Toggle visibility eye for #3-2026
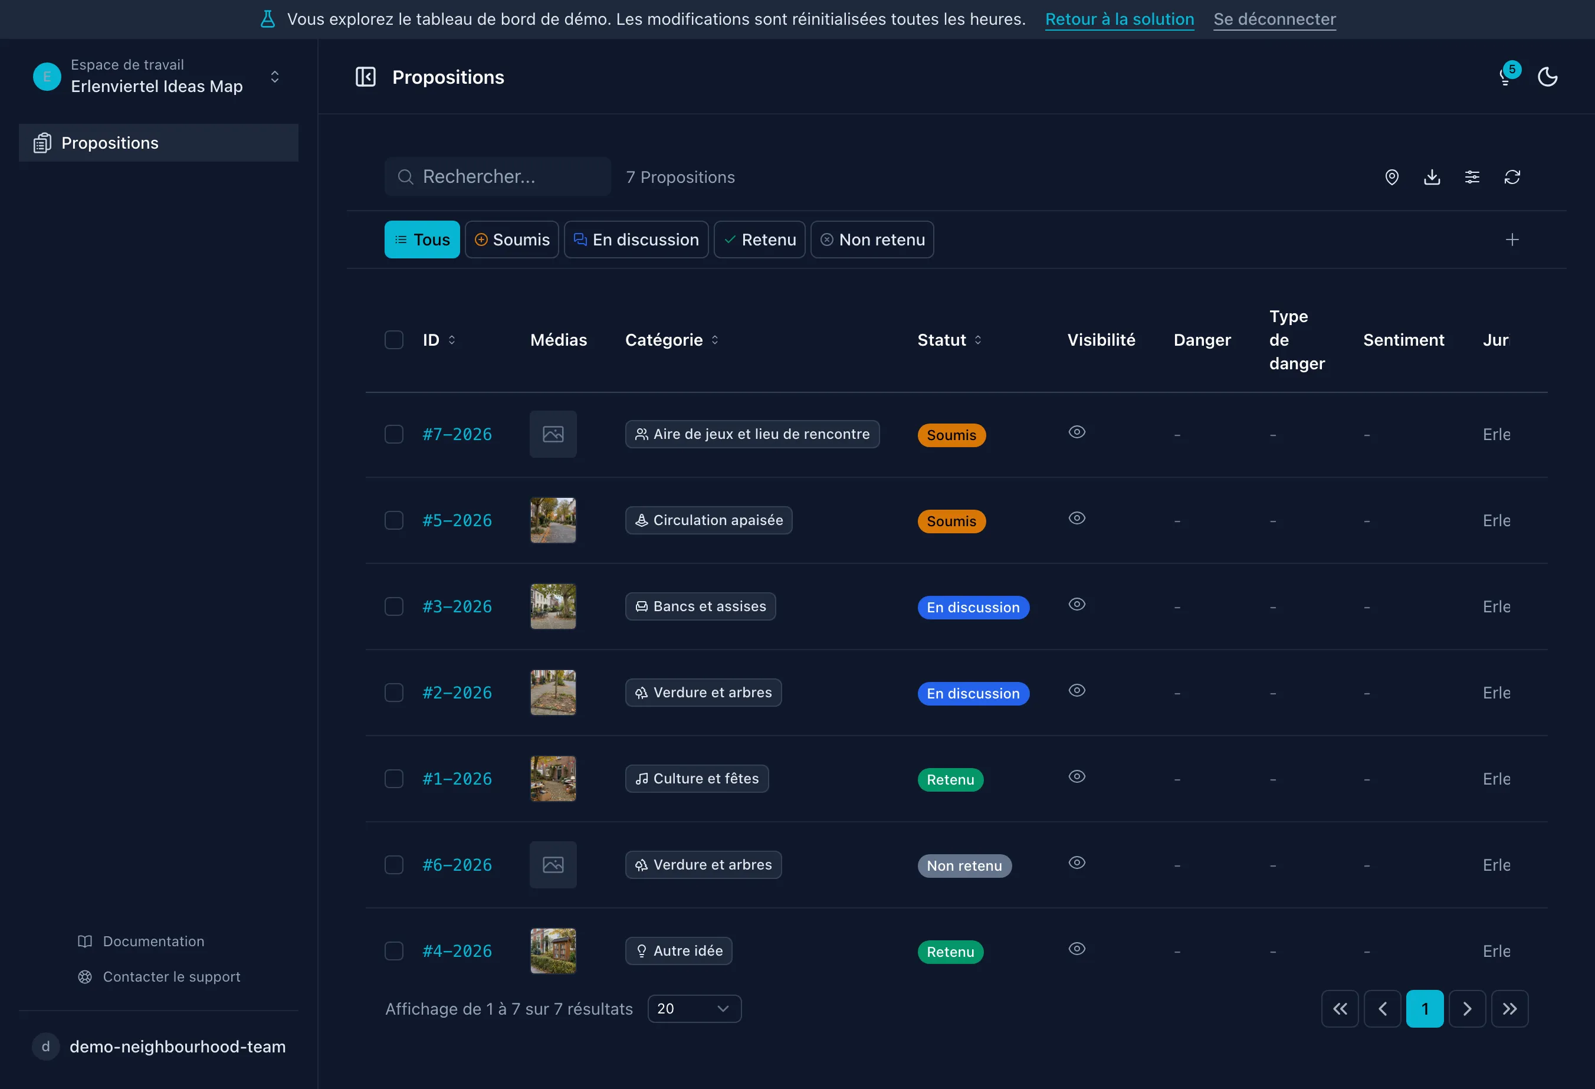Screen dimensions: 1595x1089 1077,605
